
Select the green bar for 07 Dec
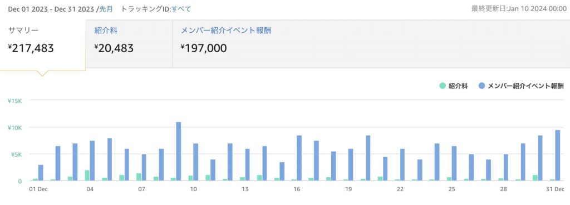139,177
